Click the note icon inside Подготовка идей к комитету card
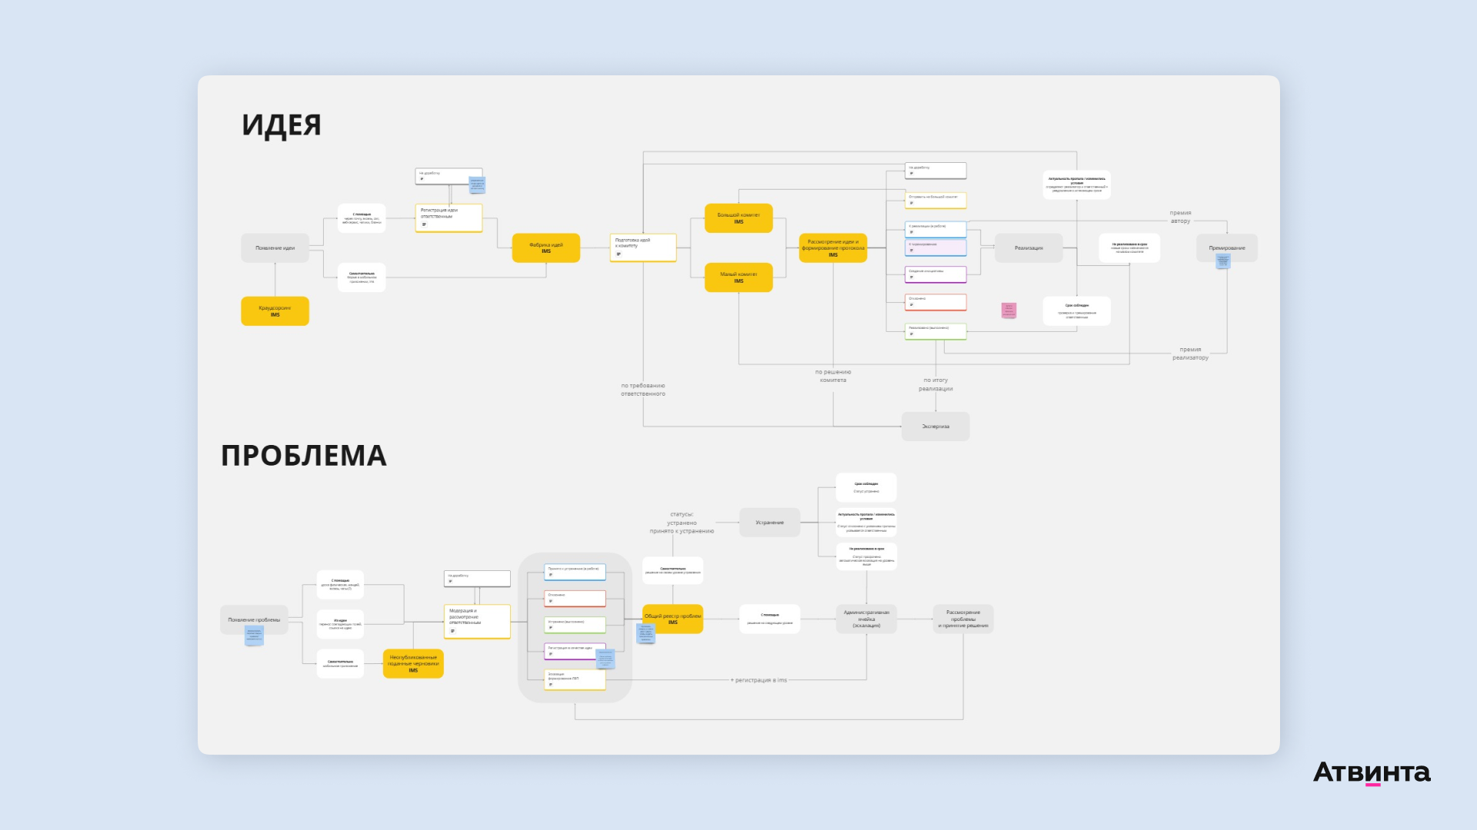 pos(618,254)
